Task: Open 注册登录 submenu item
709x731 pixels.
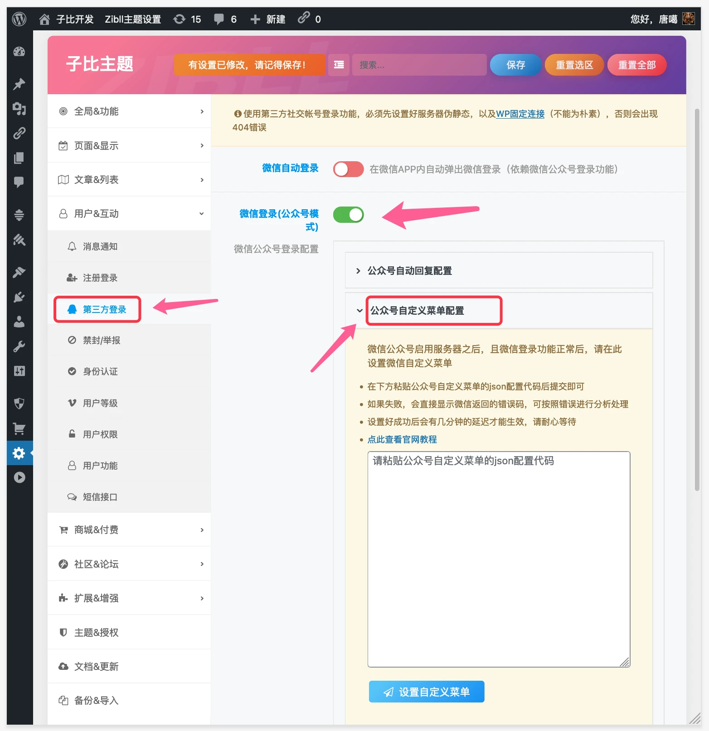Action: 129,278
